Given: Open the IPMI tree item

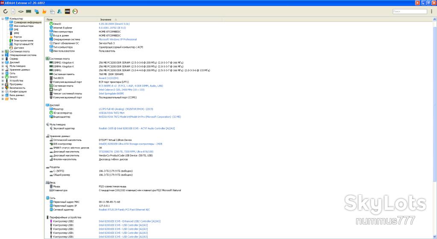Looking at the screenshot, I should (17, 33).
